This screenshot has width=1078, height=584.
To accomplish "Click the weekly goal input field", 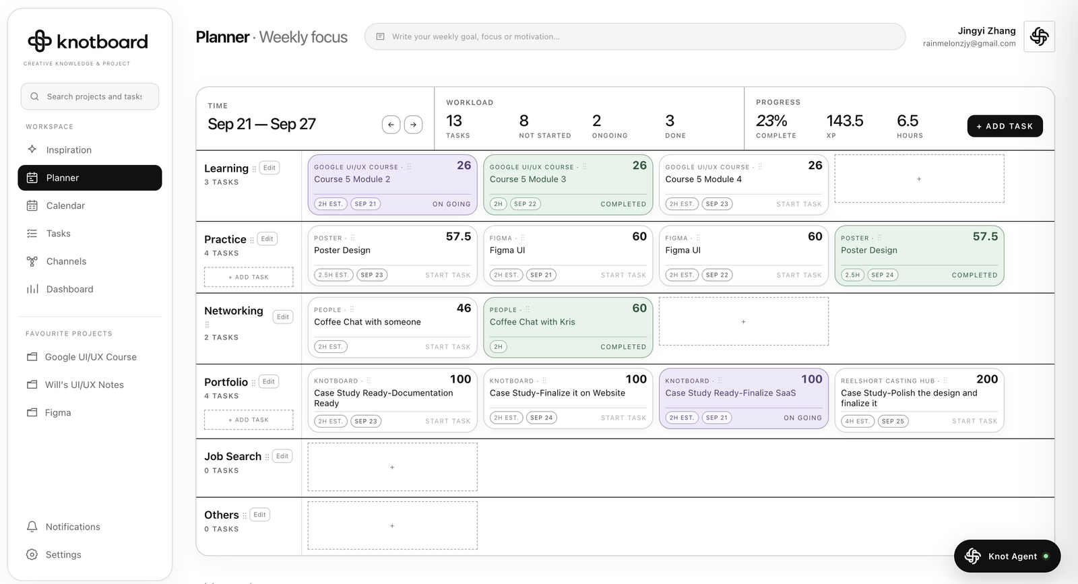I will pyautogui.click(x=635, y=36).
